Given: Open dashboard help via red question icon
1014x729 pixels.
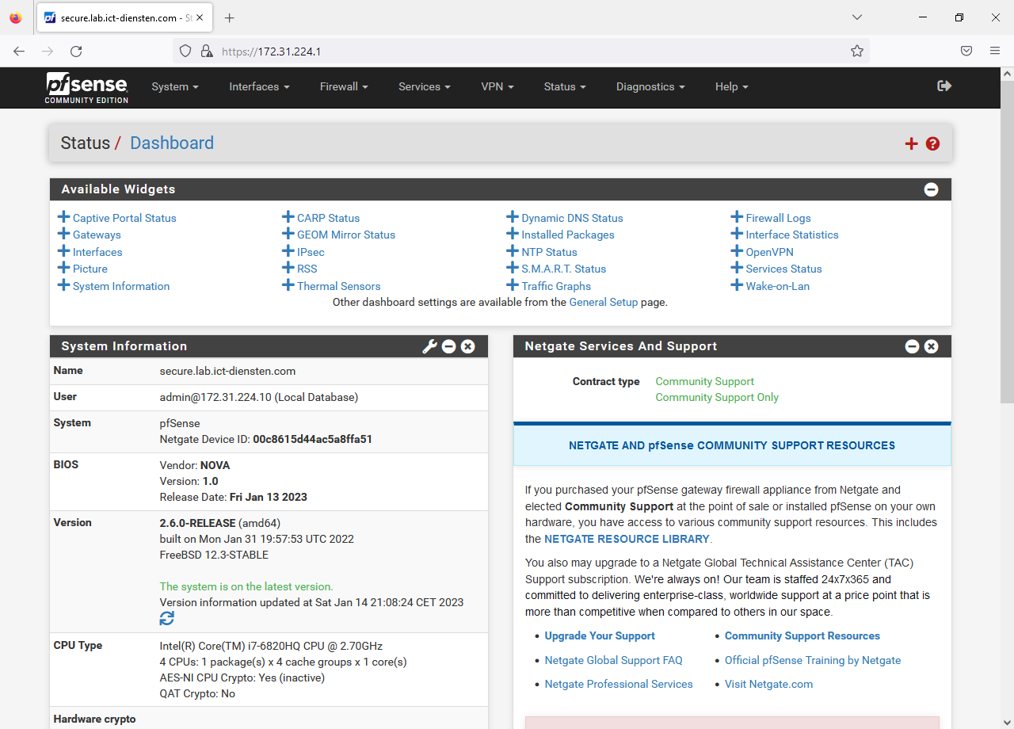Looking at the screenshot, I should (x=932, y=143).
